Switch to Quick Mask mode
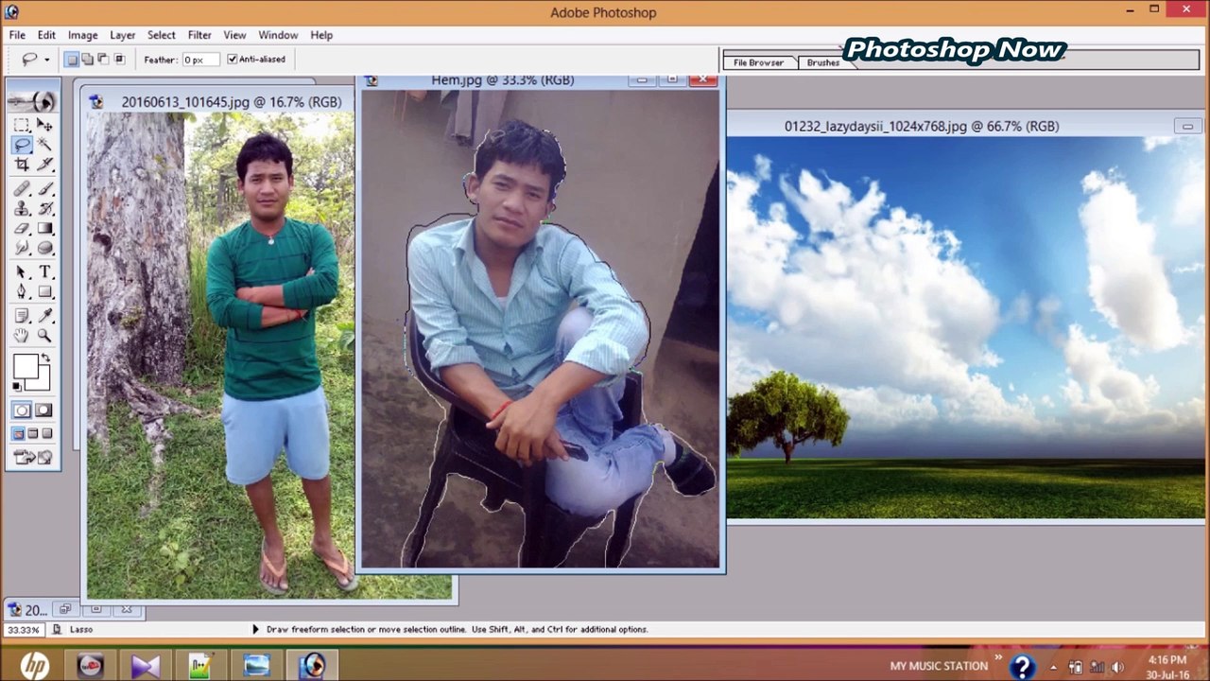The height and width of the screenshot is (681, 1210). click(x=44, y=410)
